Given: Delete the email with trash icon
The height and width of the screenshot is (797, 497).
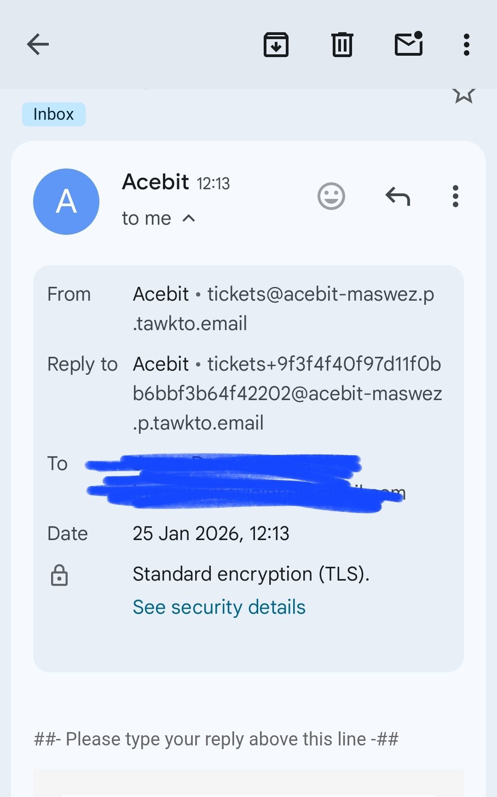Looking at the screenshot, I should [342, 45].
